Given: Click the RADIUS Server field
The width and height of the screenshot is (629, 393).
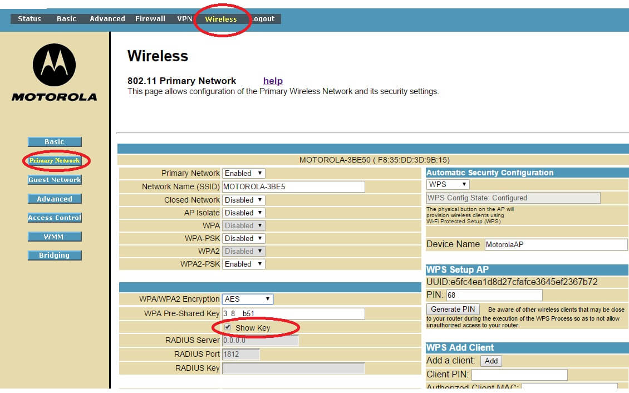Looking at the screenshot, I should [x=261, y=341].
